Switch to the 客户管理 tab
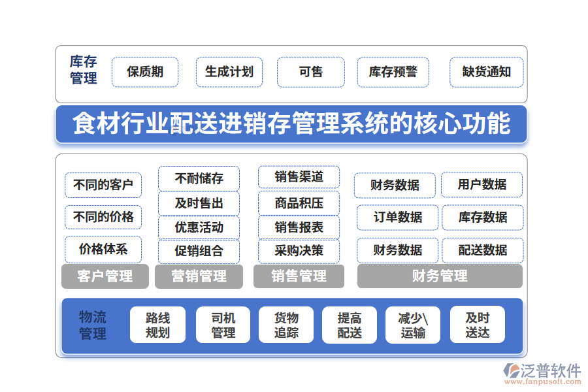This screenshot has height=392, width=588. click(x=105, y=276)
